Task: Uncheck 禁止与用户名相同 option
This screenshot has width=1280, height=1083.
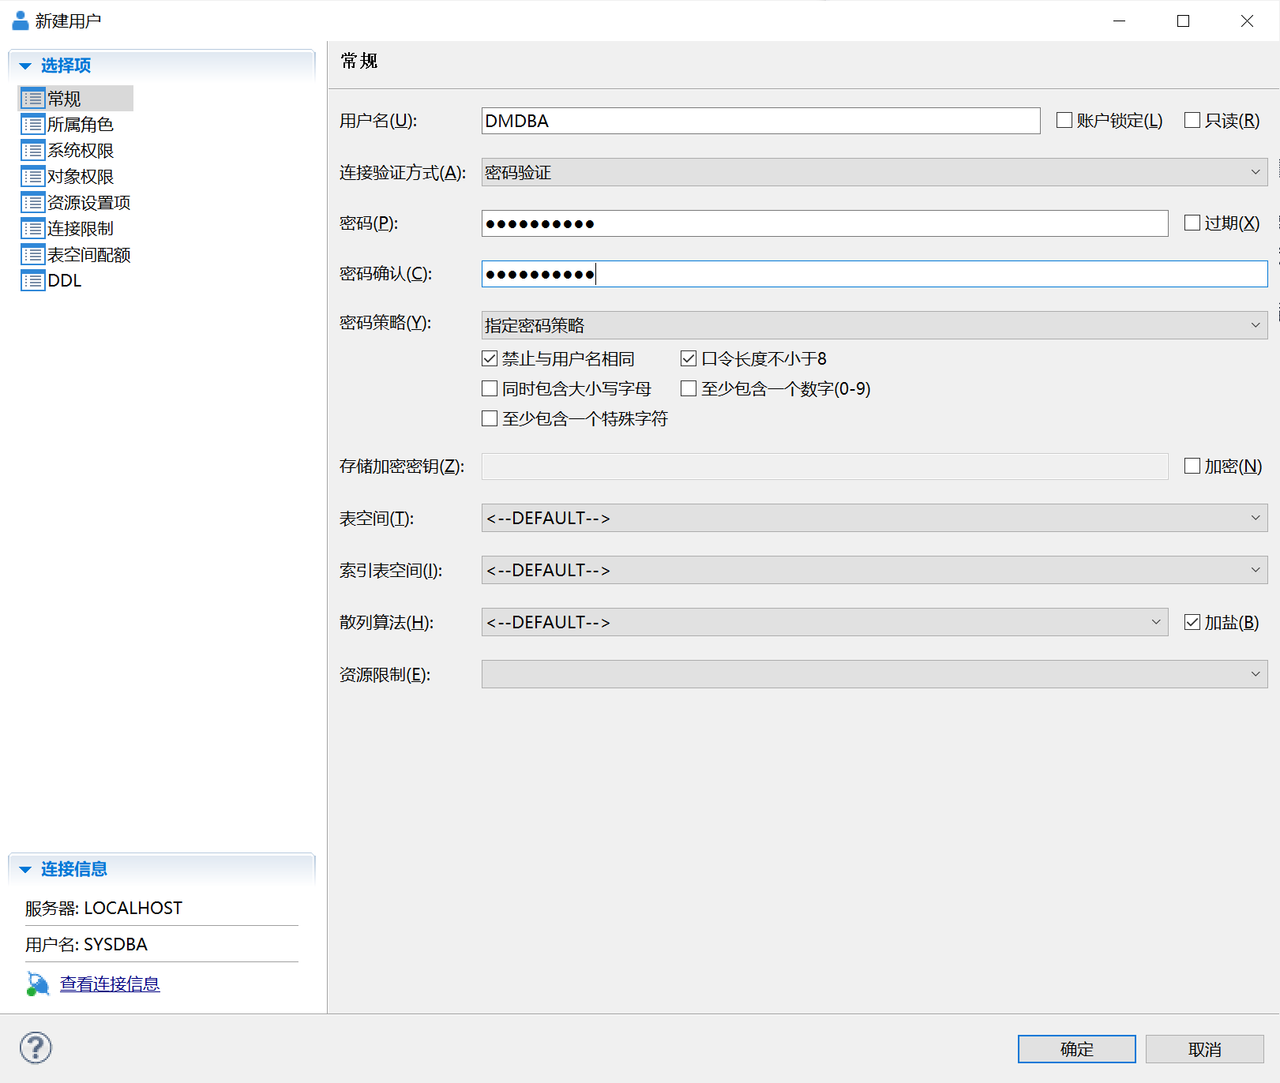Action: [x=490, y=358]
